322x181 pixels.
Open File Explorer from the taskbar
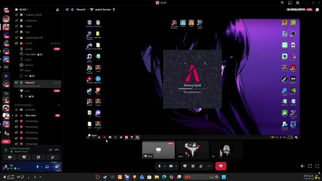click(157, 177)
